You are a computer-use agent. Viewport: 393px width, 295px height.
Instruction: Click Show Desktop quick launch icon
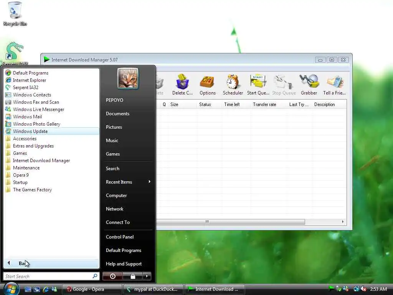pyautogui.click(x=28, y=289)
